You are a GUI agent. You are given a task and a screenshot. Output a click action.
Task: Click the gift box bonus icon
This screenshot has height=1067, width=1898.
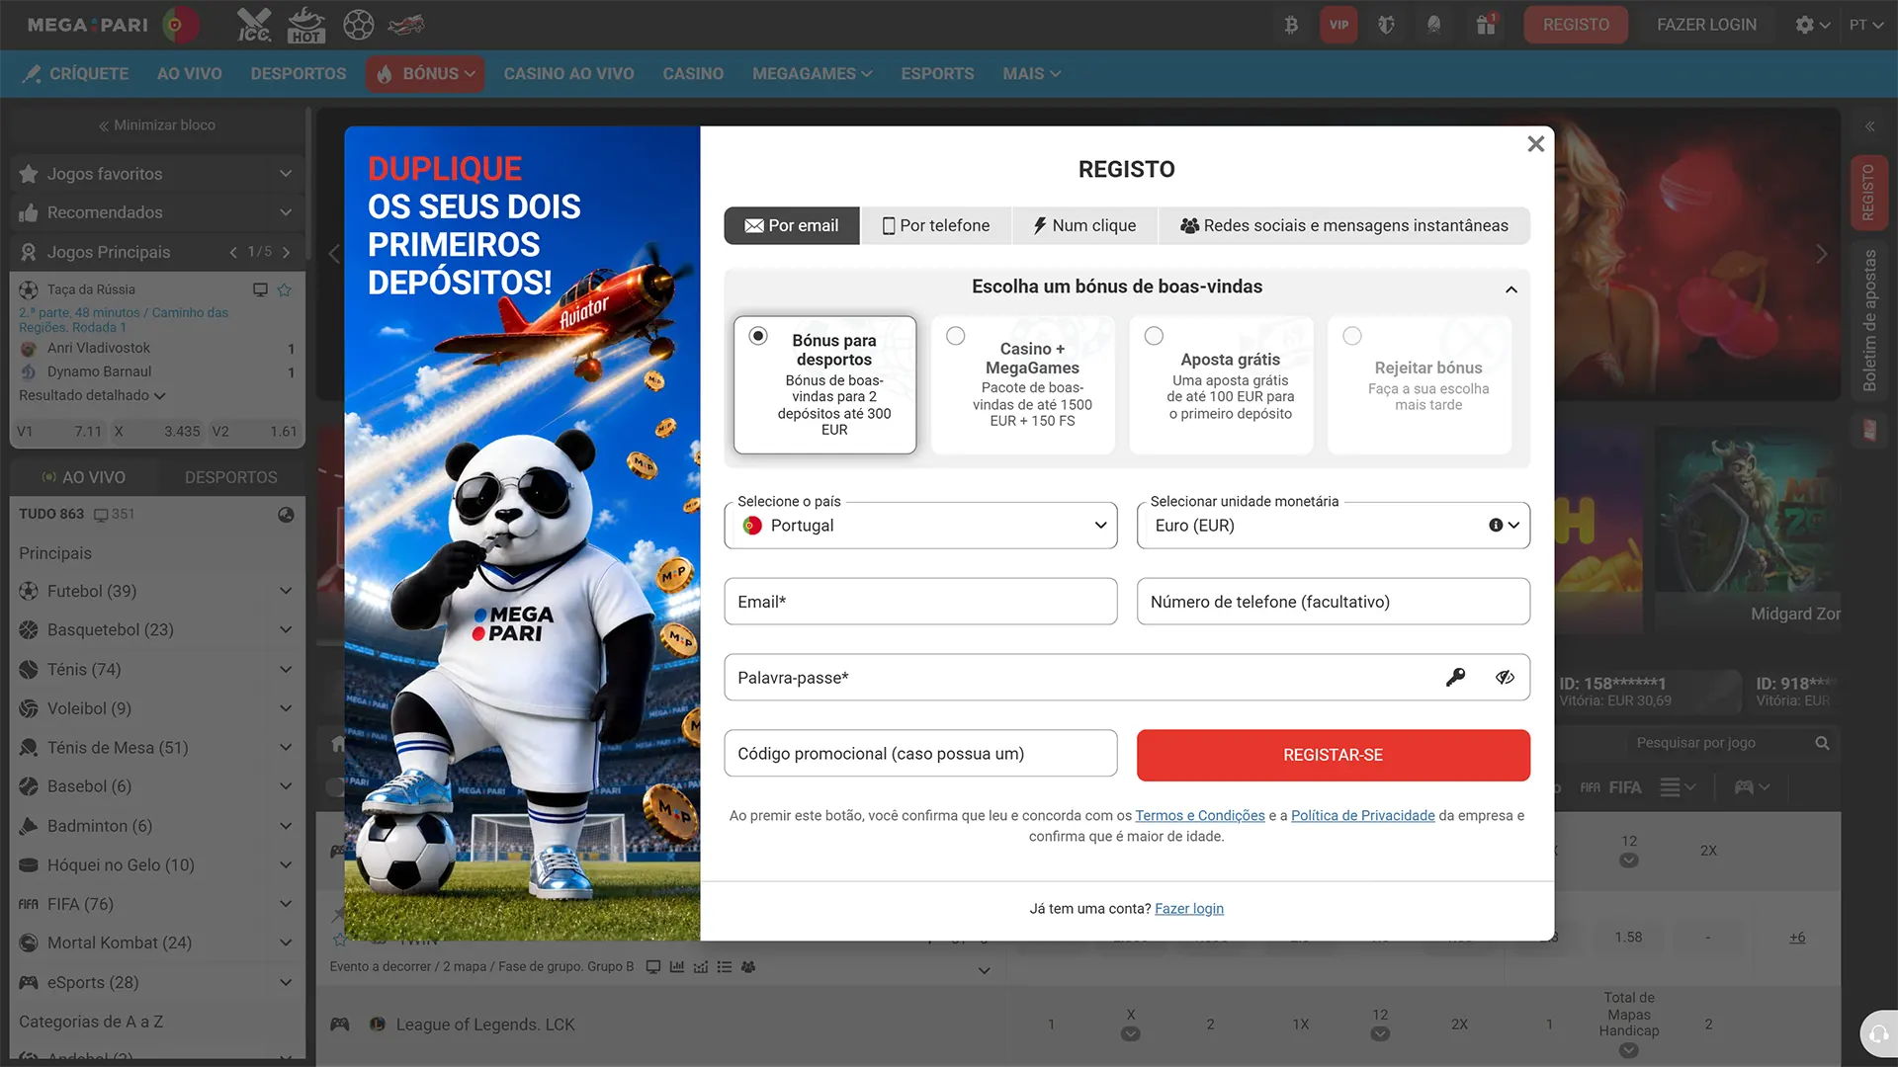point(1486,25)
